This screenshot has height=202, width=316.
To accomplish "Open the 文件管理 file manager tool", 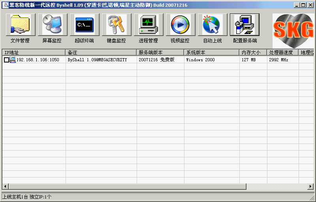I will tap(21, 25).
